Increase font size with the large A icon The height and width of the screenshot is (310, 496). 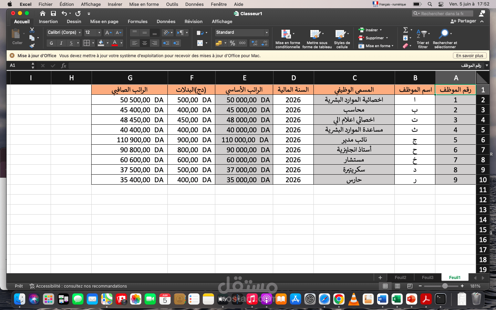coord(108,32)
